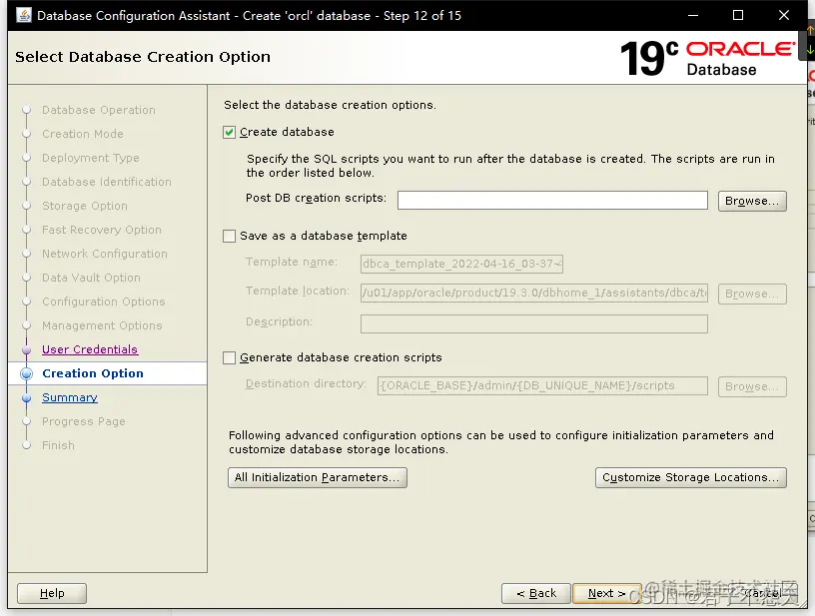Click the Creation Mode step
This screenshot has width=815, height=616.
83,134
